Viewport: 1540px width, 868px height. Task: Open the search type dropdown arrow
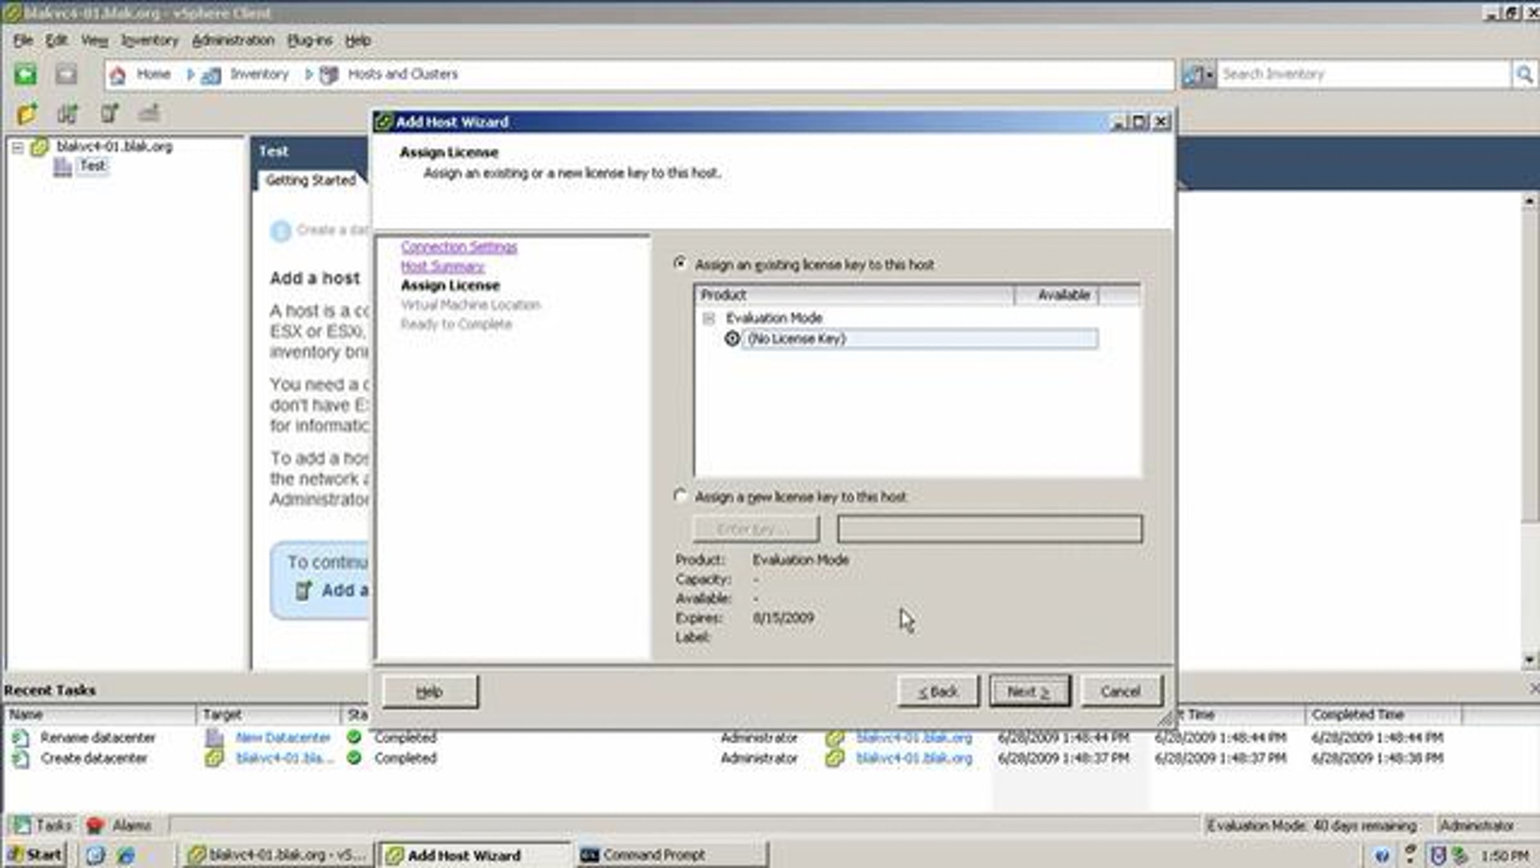point(1210,75)
